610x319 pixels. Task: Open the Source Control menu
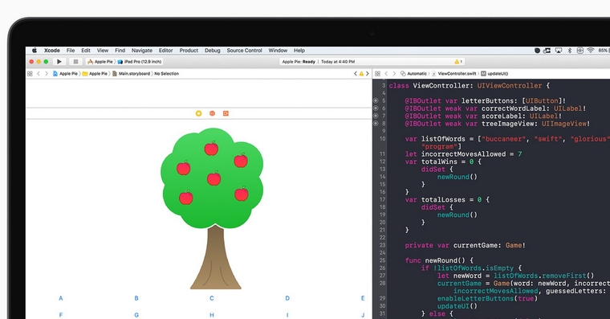pos(244,51)
